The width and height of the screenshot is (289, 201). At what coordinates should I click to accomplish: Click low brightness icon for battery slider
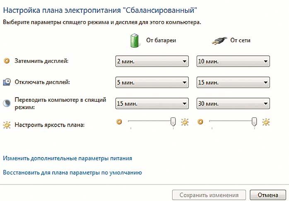[x=119, y=122]
